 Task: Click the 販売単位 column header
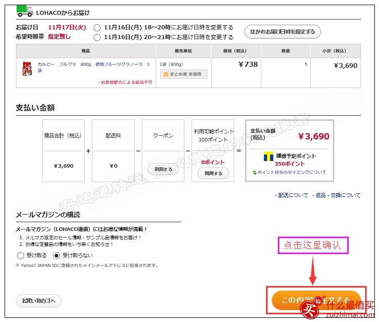pos(183,51)
